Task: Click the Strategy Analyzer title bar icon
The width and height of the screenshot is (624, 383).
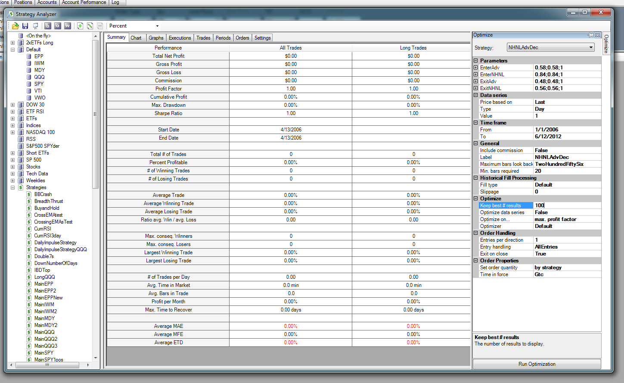Action: coord(11,14)
